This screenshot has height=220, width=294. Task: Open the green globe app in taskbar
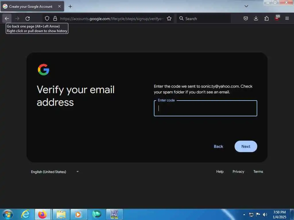coord(96,214)
